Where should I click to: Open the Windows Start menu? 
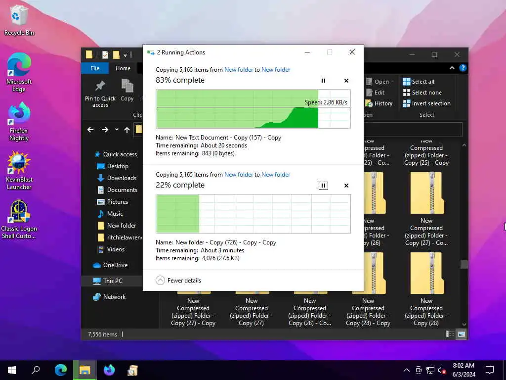[12, 370]
